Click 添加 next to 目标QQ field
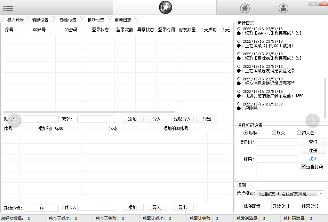This screenshot has height=222, width=328. (x=133, y=207)
